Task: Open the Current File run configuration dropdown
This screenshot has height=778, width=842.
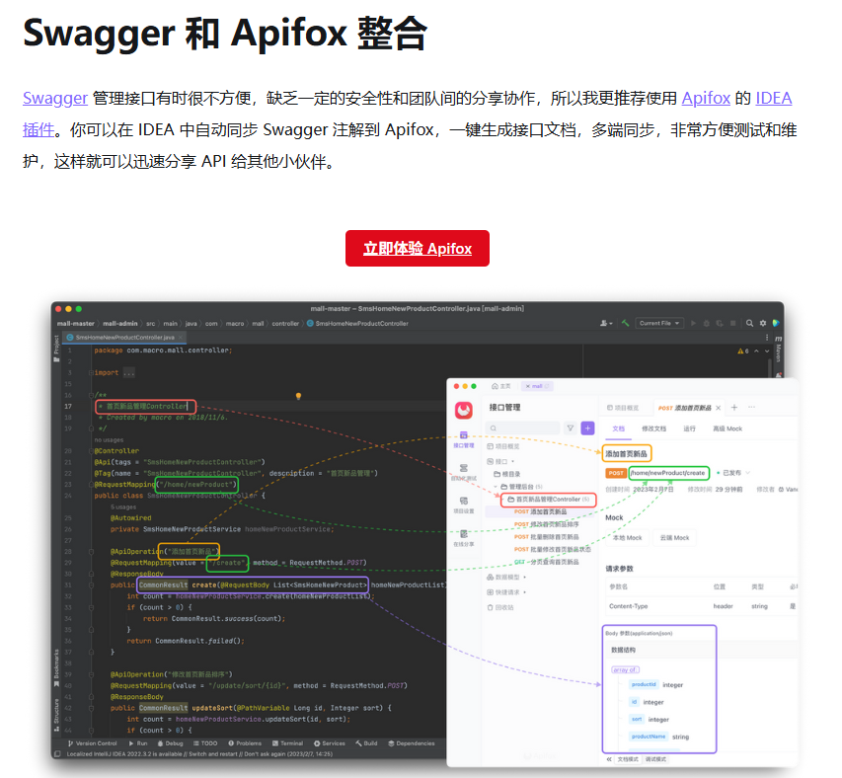Action: pos(659,322)
